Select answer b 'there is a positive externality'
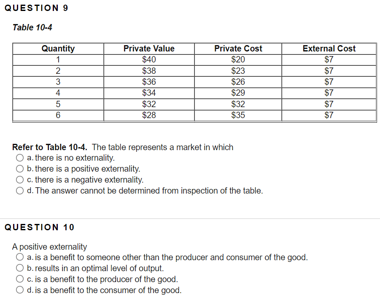 [20, 169]
